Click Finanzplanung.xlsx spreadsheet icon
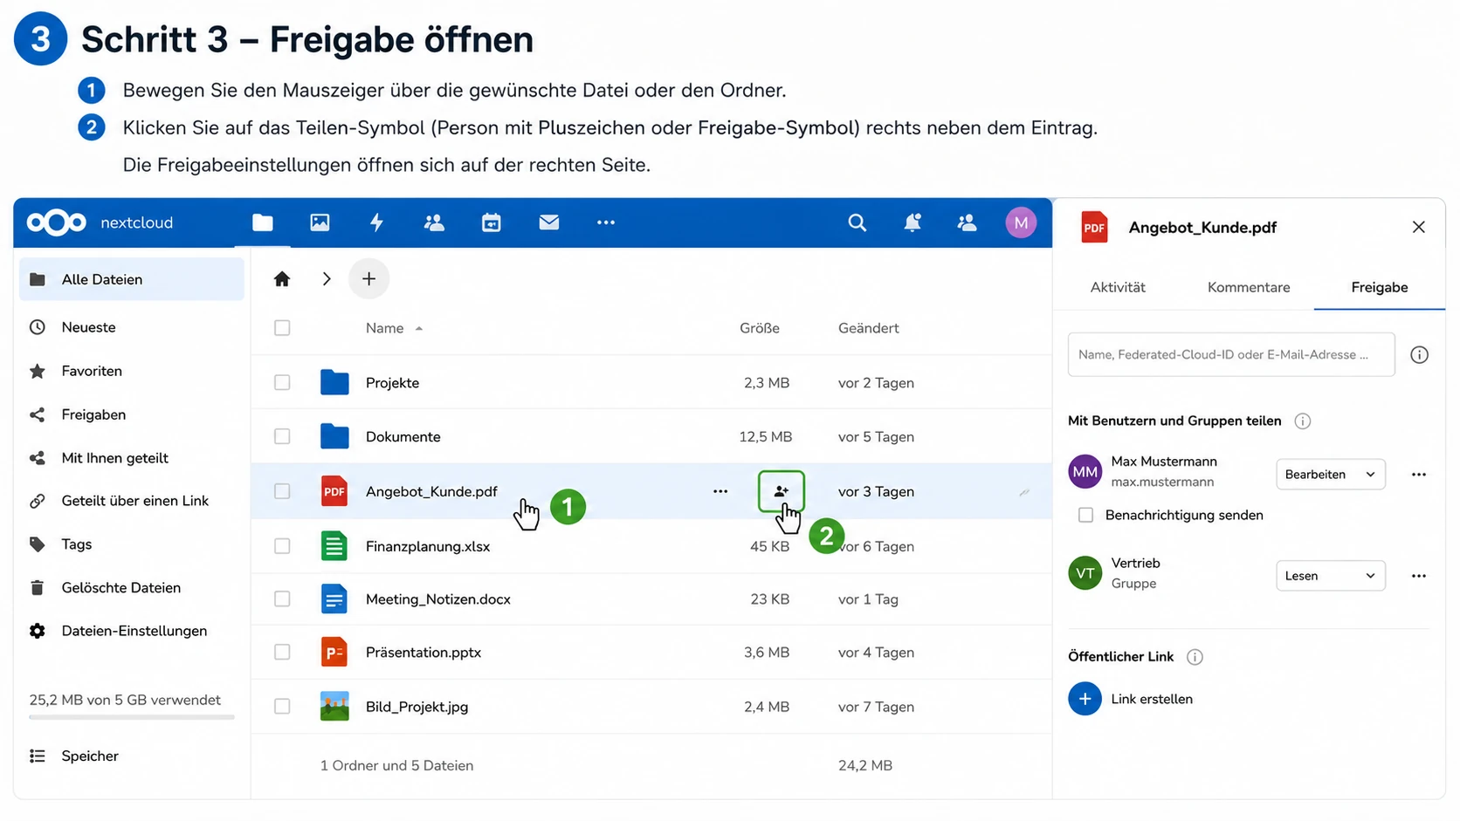The width and height of the screenshot is (1460, 821). [334, 546]
